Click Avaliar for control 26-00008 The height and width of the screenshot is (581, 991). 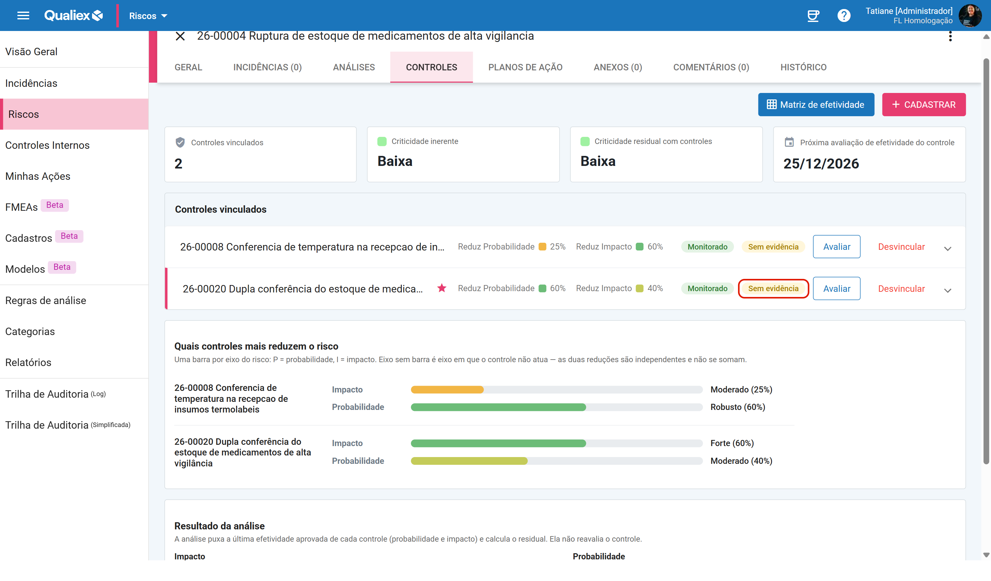point(837,247)
